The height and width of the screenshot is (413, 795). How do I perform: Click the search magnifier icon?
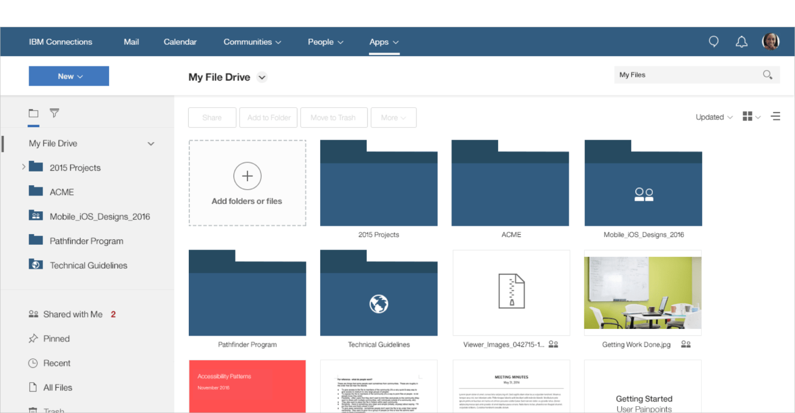[767, 75]
